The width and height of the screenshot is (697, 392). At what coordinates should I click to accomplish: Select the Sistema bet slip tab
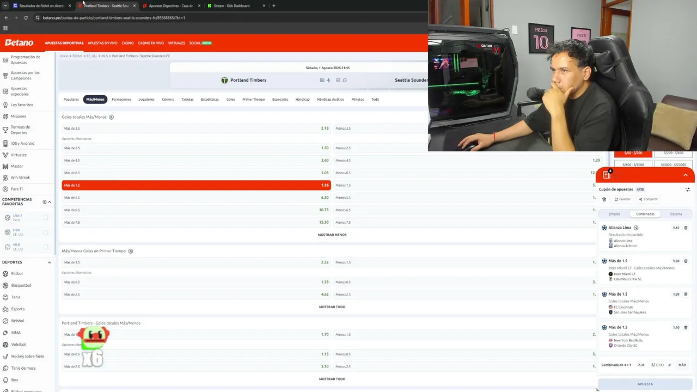[676, 214]
